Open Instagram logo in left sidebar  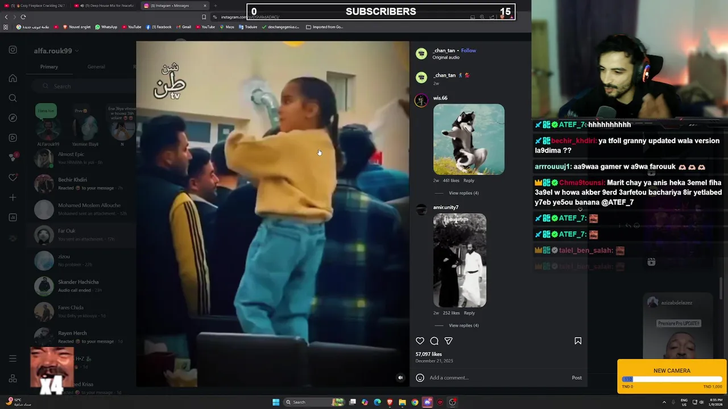click(13, 50)
